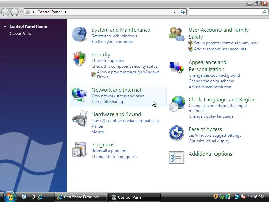Click the refresh button next to address bar
This screenshot has width=269, height=202.
point(182,12)
